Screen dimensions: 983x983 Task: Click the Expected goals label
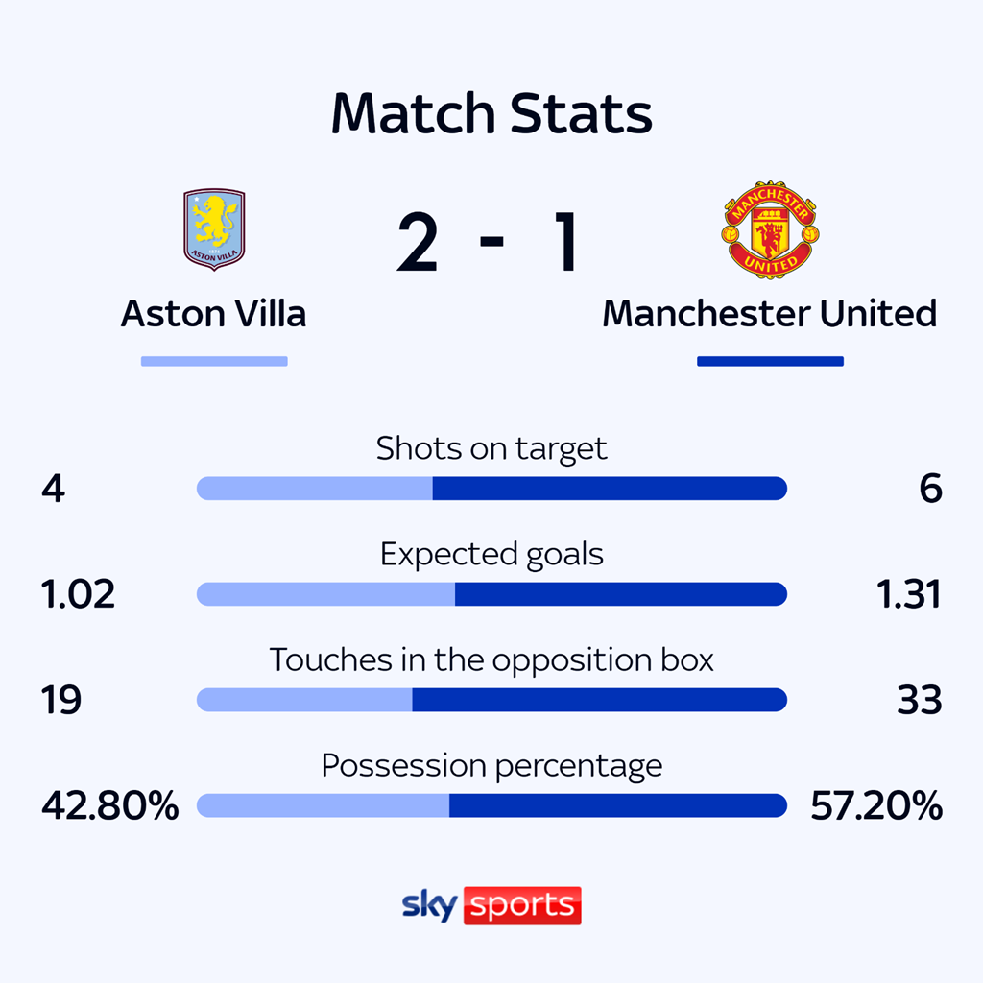(491, 554)
